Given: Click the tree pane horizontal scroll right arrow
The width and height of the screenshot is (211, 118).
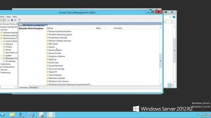Looking at the screenshot, I should click(16, 88).
